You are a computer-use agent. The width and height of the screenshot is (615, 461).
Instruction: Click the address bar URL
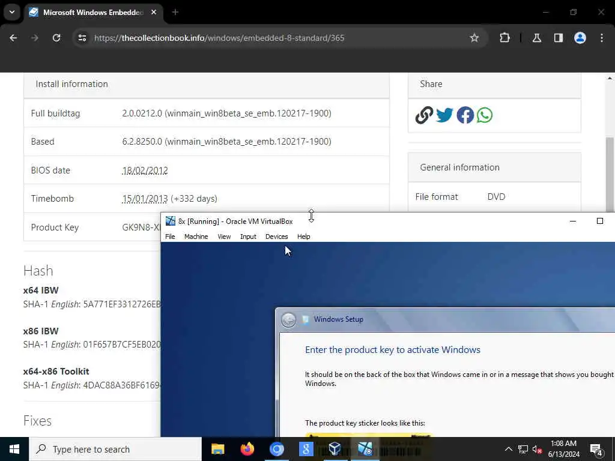click(x=219, y=38)
